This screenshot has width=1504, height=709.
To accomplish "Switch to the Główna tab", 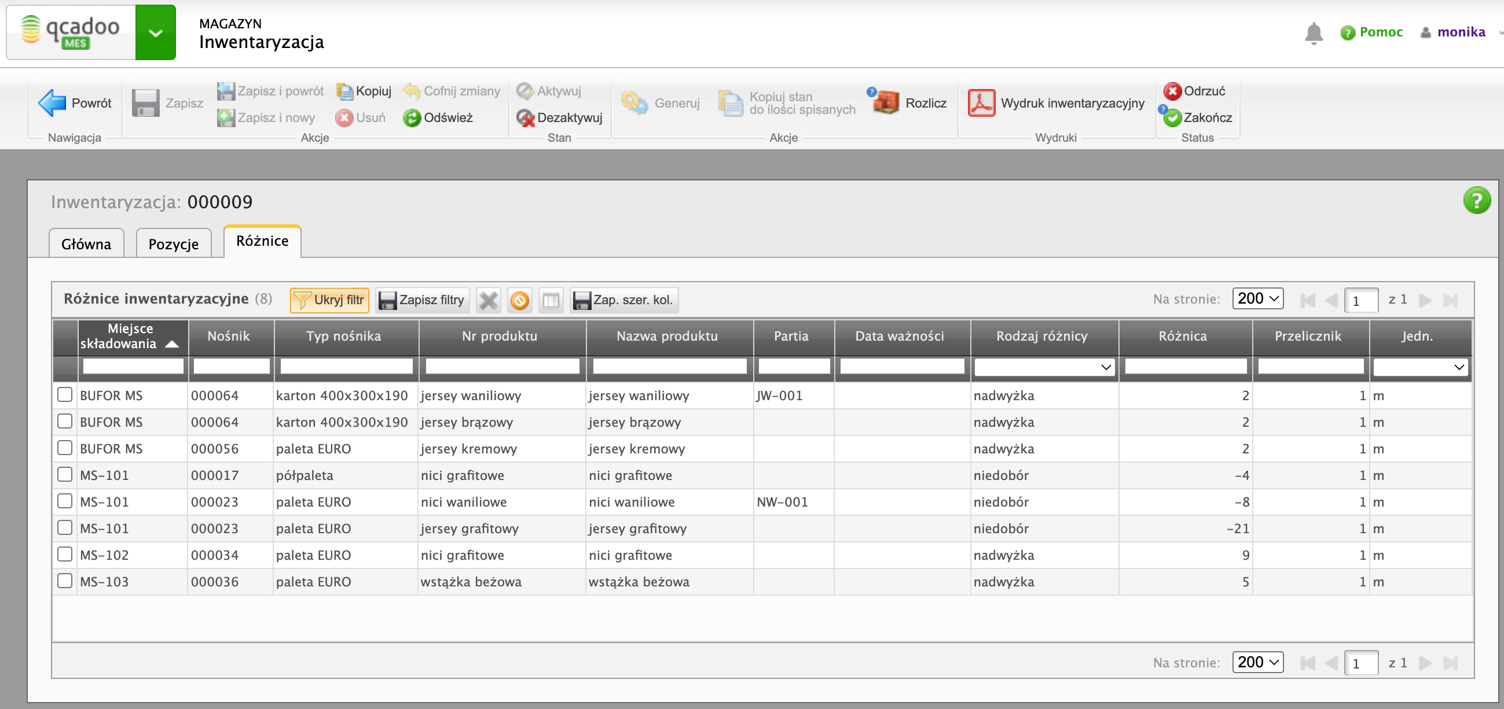I will click(x=86, y=243).
